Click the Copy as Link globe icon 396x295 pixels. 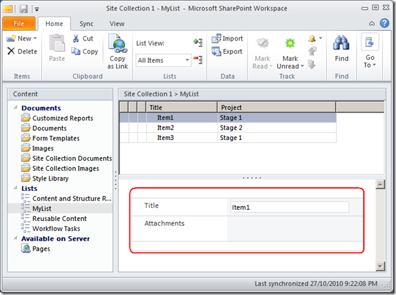pyautogui.click(x=117, y=43)
